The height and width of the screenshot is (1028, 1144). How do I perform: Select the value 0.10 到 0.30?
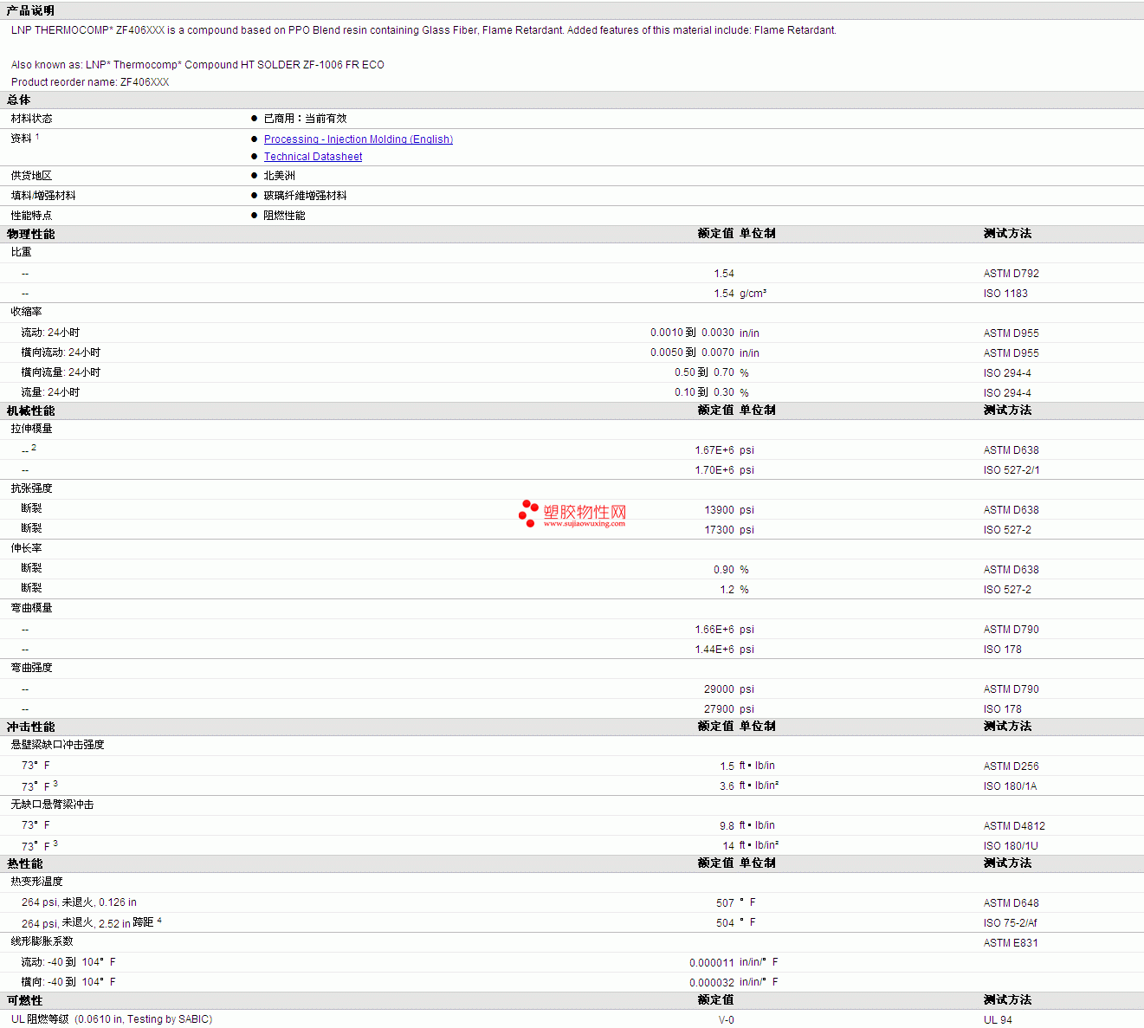coord(705,392)
